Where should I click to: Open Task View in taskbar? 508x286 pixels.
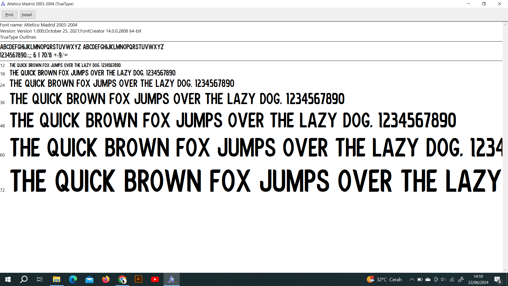(x=40, y=279)
